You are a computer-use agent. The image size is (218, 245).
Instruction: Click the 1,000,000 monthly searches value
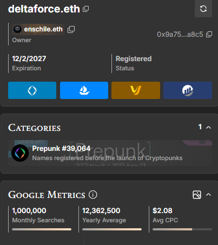tap(29, 210)
